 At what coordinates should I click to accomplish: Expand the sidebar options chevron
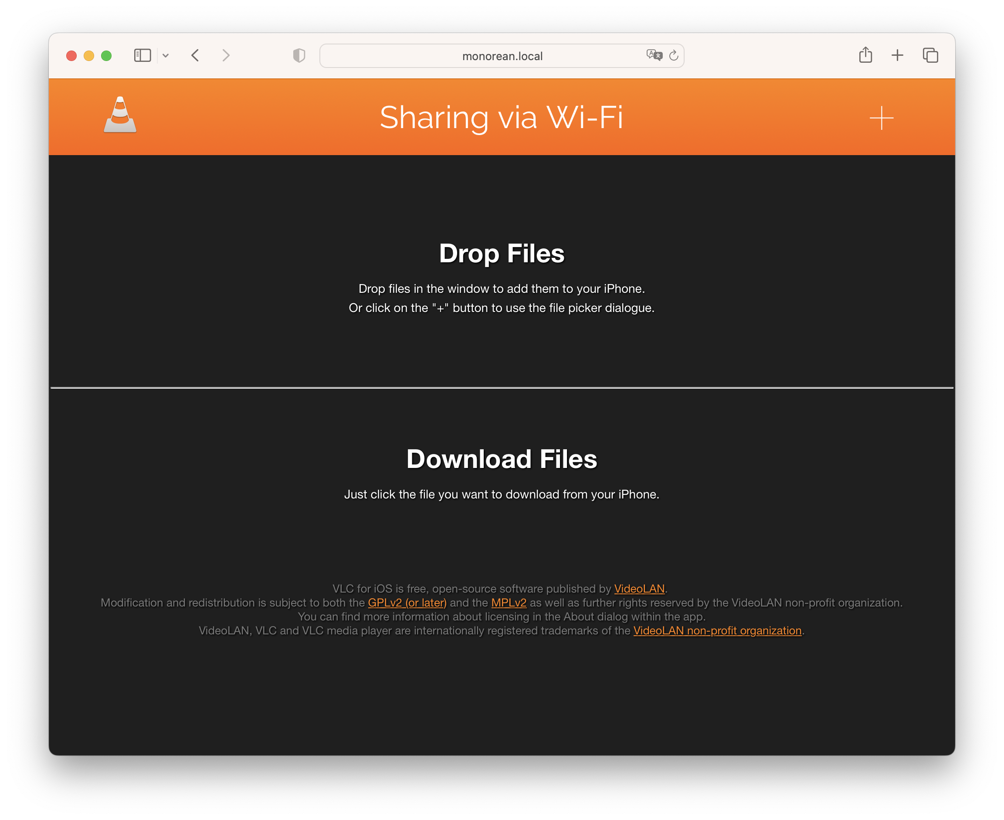tap(166, 56)
